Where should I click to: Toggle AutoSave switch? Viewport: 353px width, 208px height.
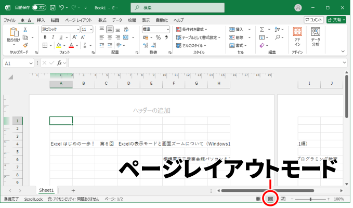[x=39, y=8]
